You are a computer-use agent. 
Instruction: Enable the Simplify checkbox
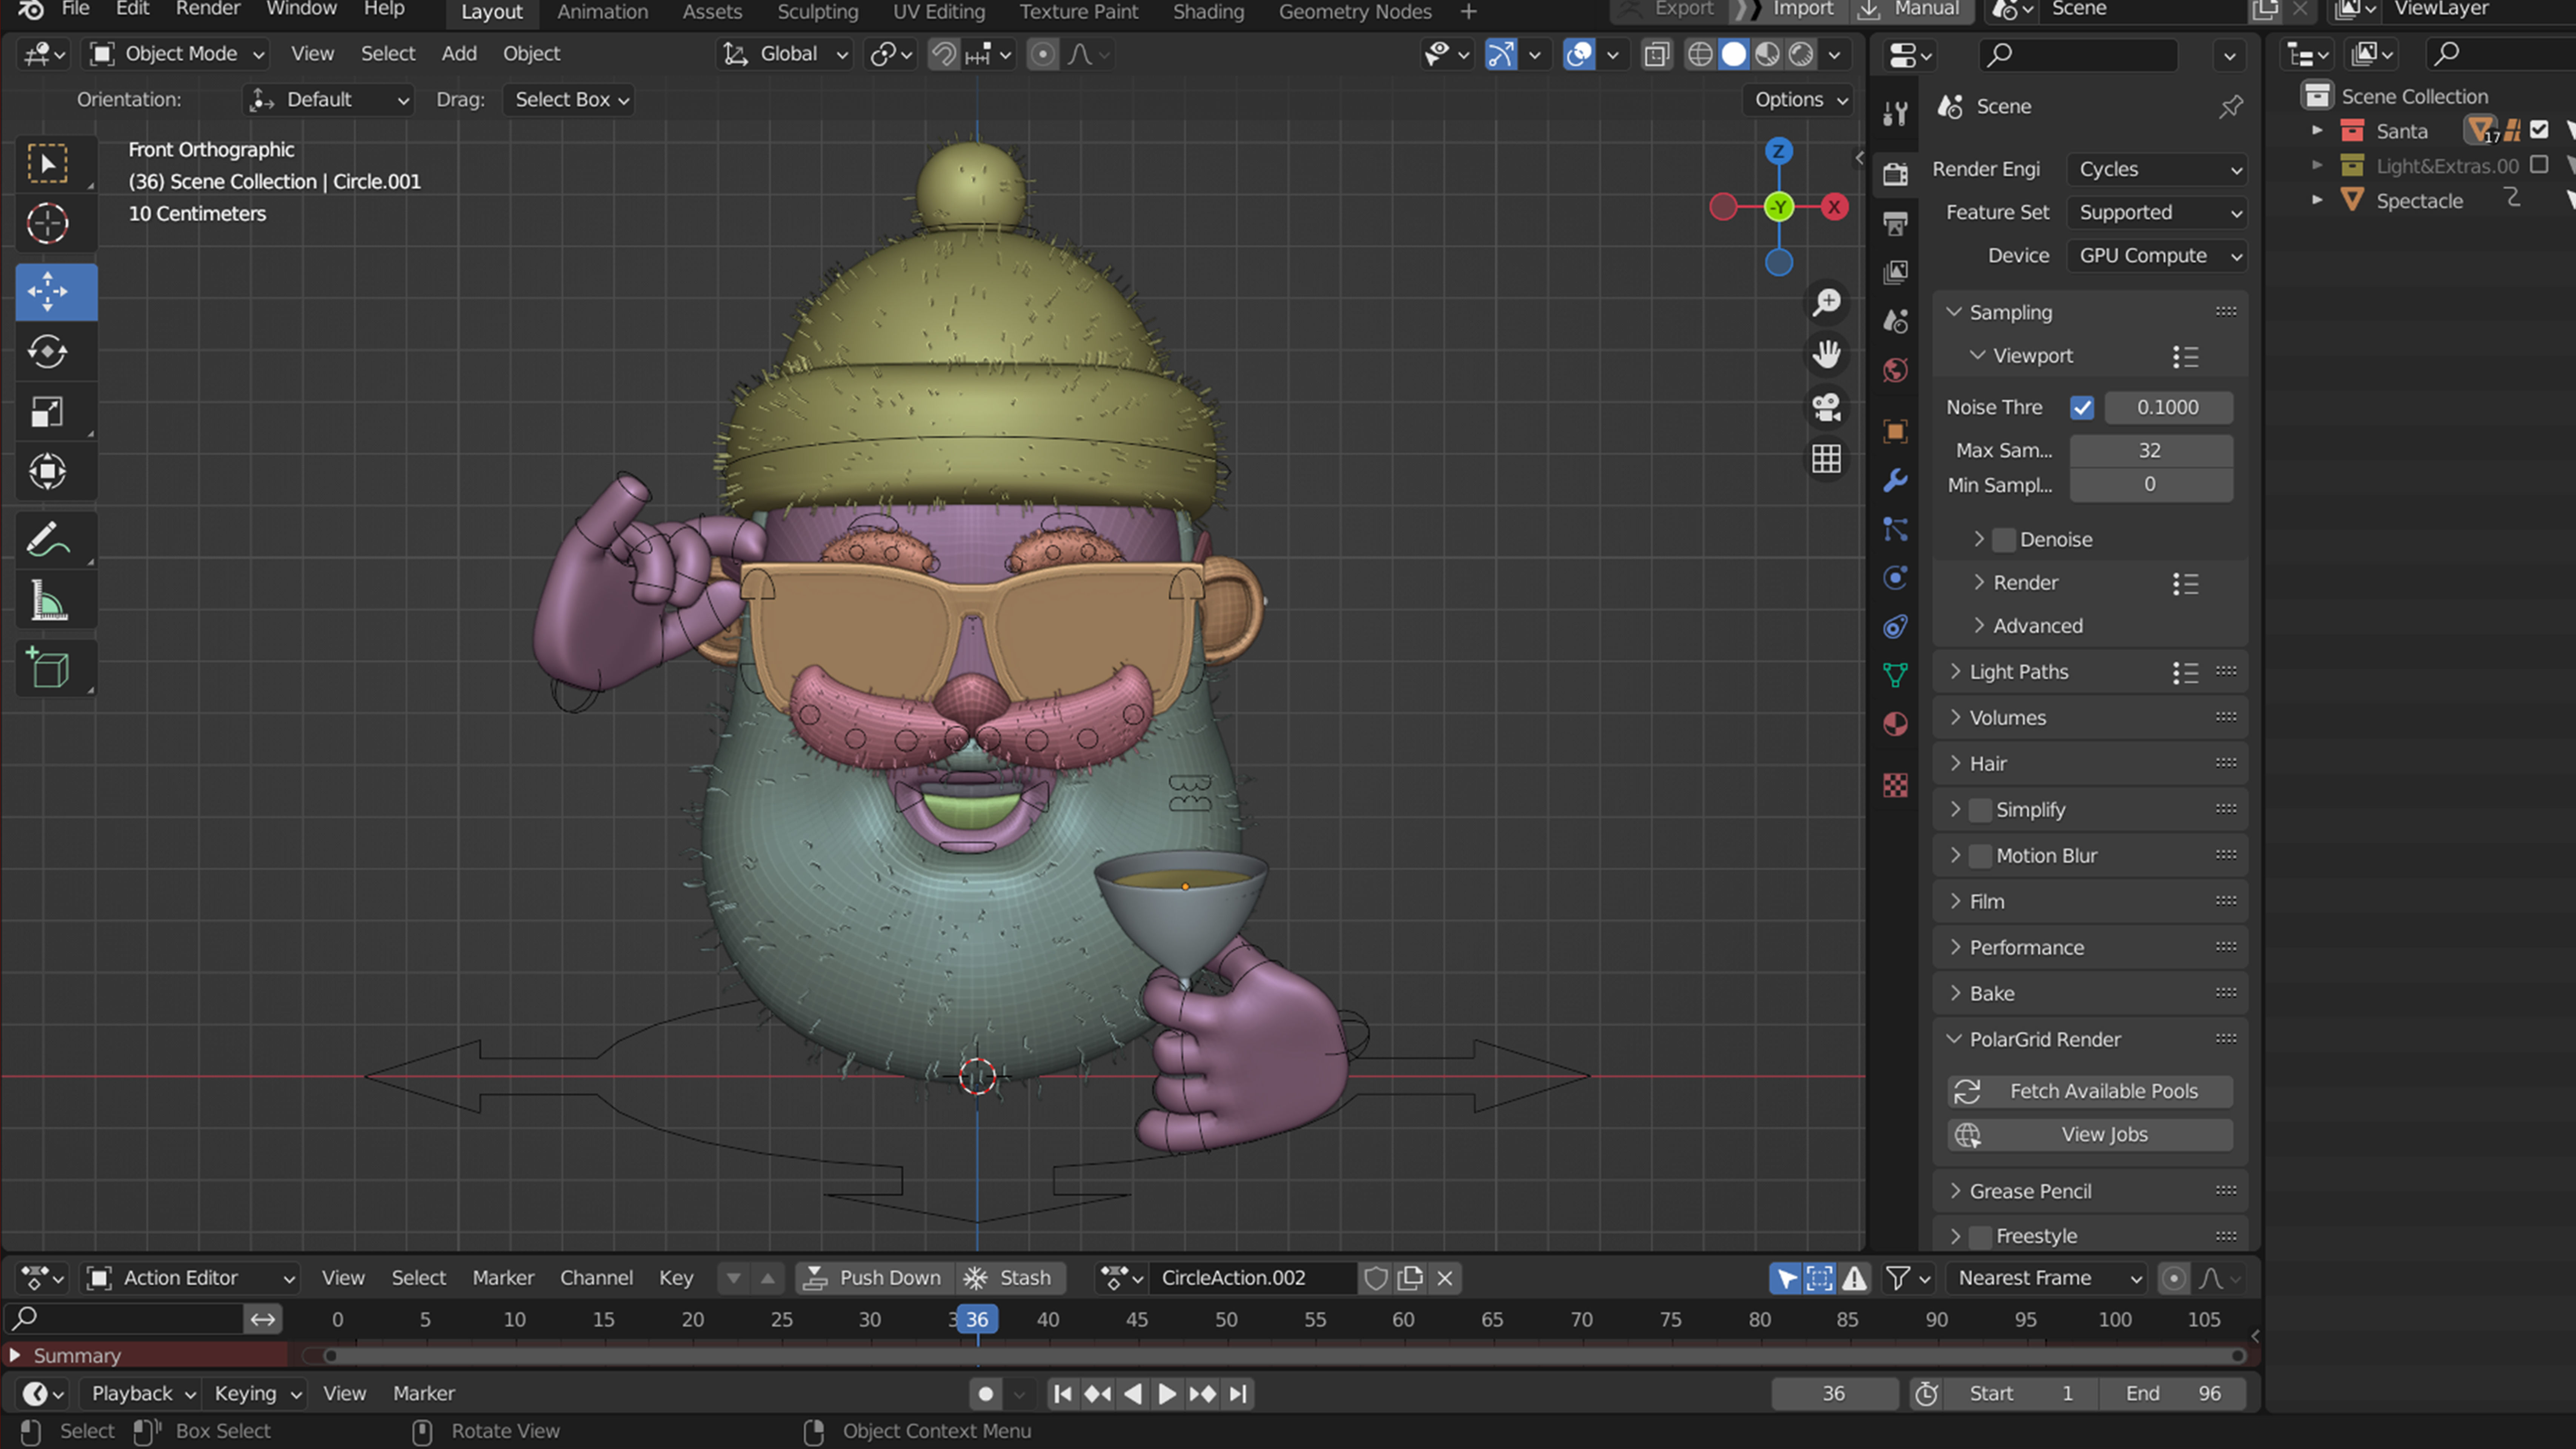click(x=1980, y=810)
